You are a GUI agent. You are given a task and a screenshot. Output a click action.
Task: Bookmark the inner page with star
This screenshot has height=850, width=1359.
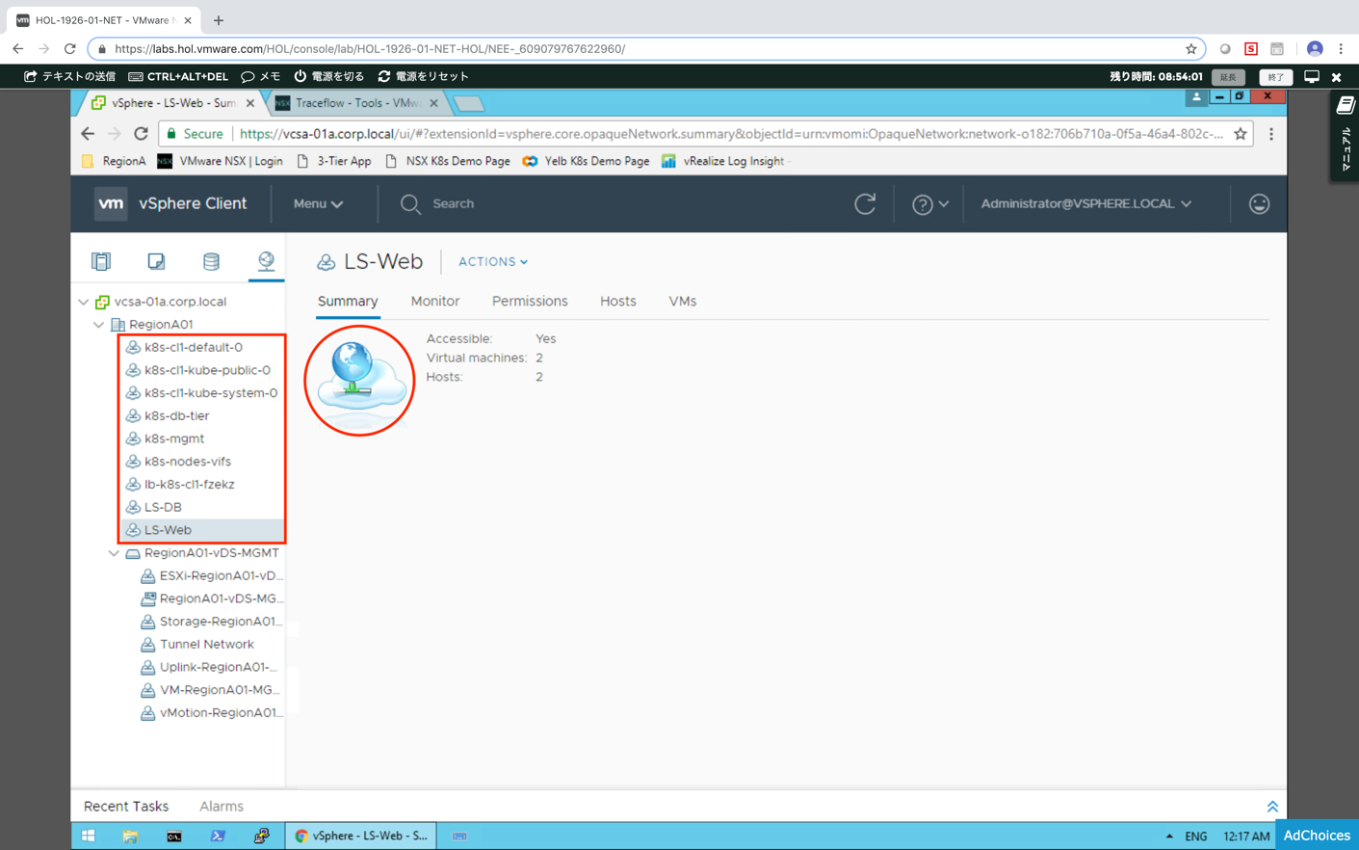[x=1241, y=134]
